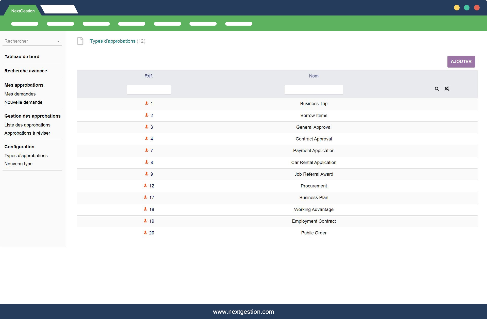Focus the Réf. filter input field
Screen dimensions: 487x319
coord(149,90)
